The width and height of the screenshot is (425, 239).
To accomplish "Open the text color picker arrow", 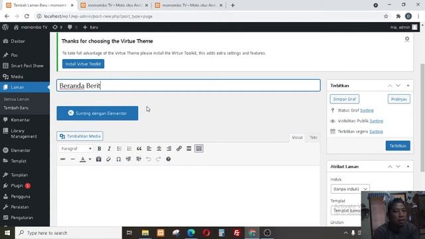I will click(90, 159).
